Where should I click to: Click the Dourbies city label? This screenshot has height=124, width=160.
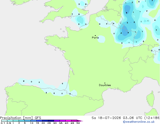pyautogui.click(x=105, y=85)
